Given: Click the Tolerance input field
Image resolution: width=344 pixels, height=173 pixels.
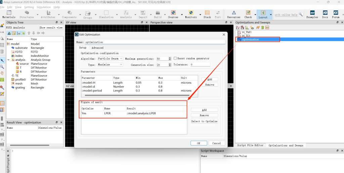Looking at the screenshot, I should pyautogui.click(x=200, y=64).
